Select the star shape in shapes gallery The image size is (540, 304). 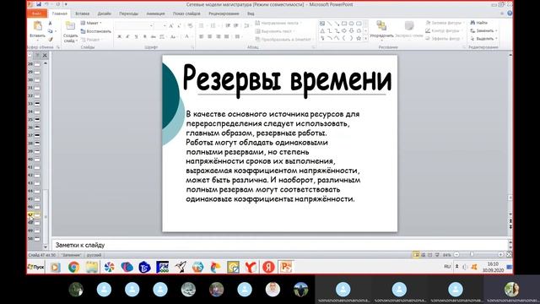coord(359,38)
